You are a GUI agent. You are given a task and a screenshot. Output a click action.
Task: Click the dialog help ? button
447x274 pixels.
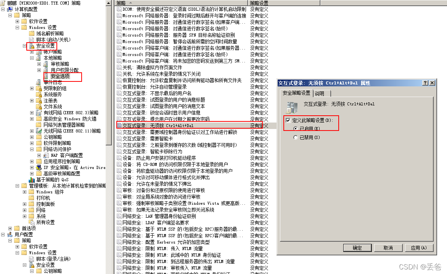[425, 83]
